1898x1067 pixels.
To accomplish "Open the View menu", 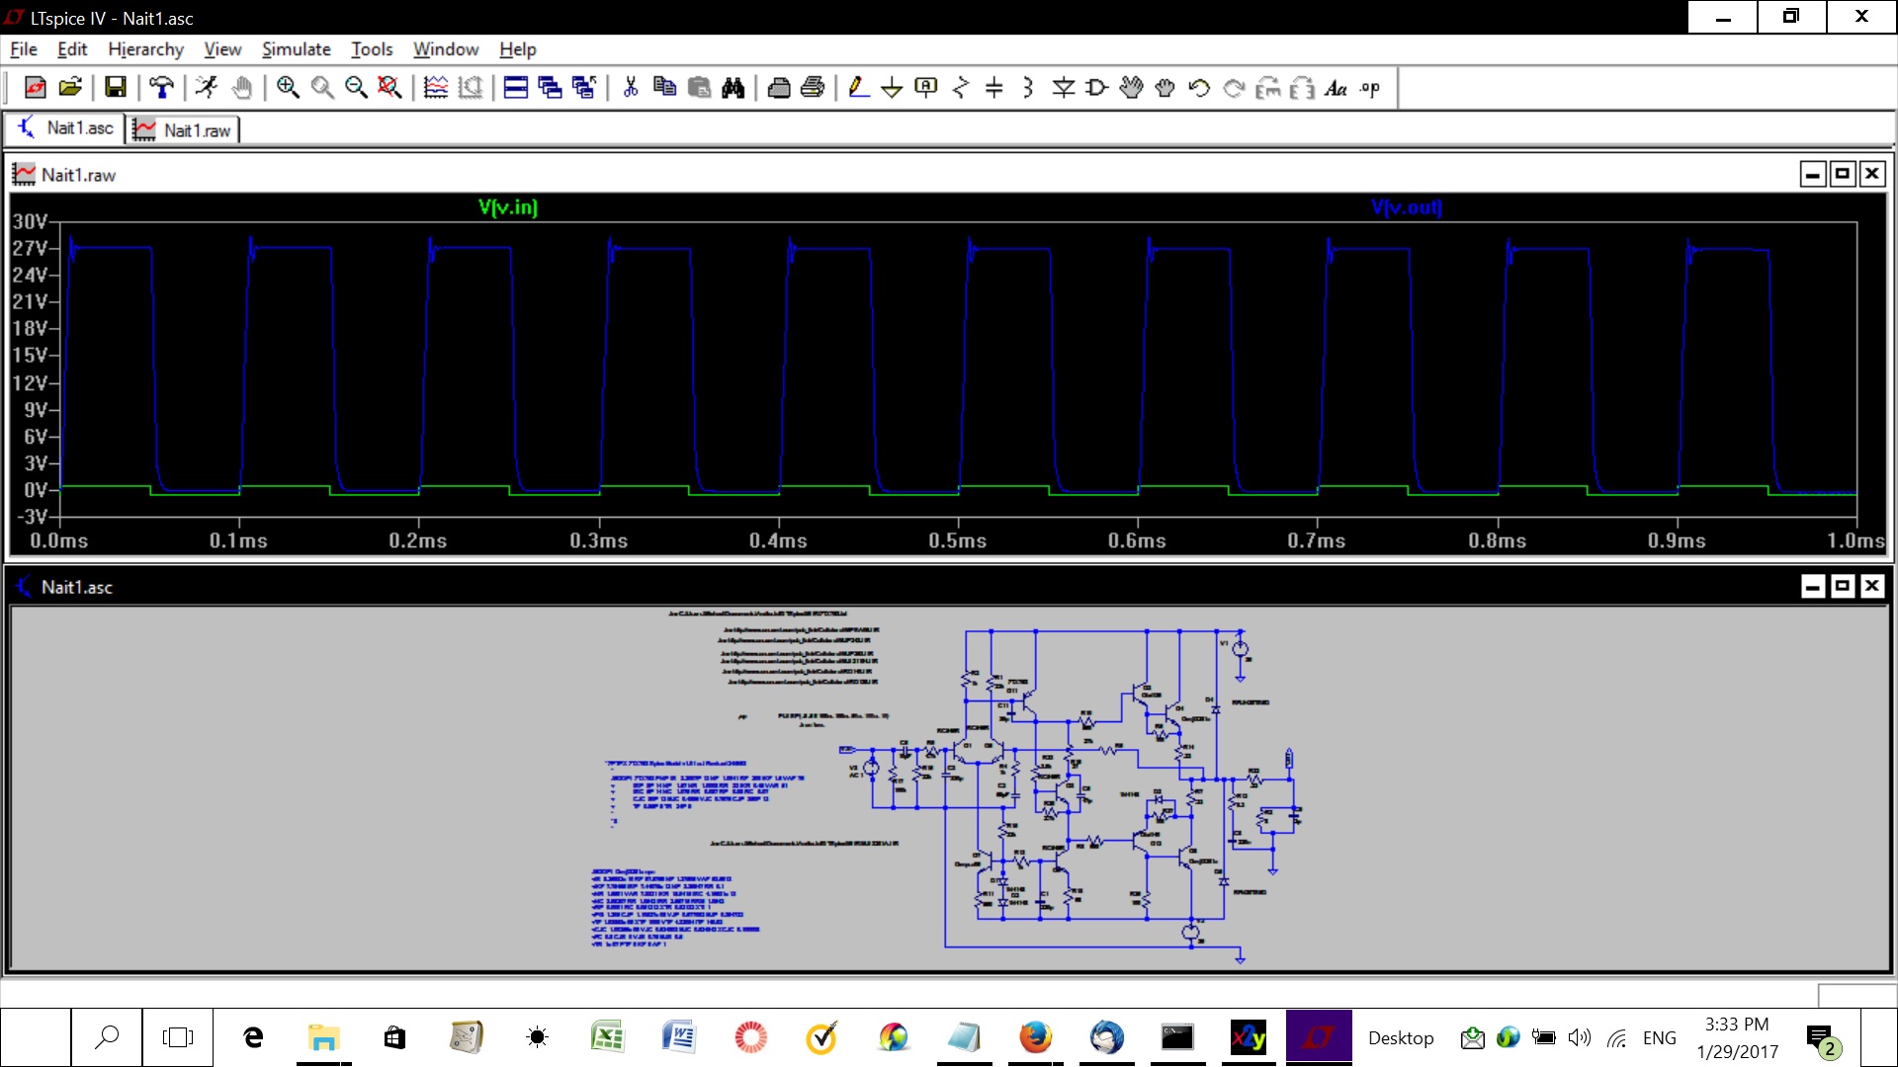I will coord(222,49).
